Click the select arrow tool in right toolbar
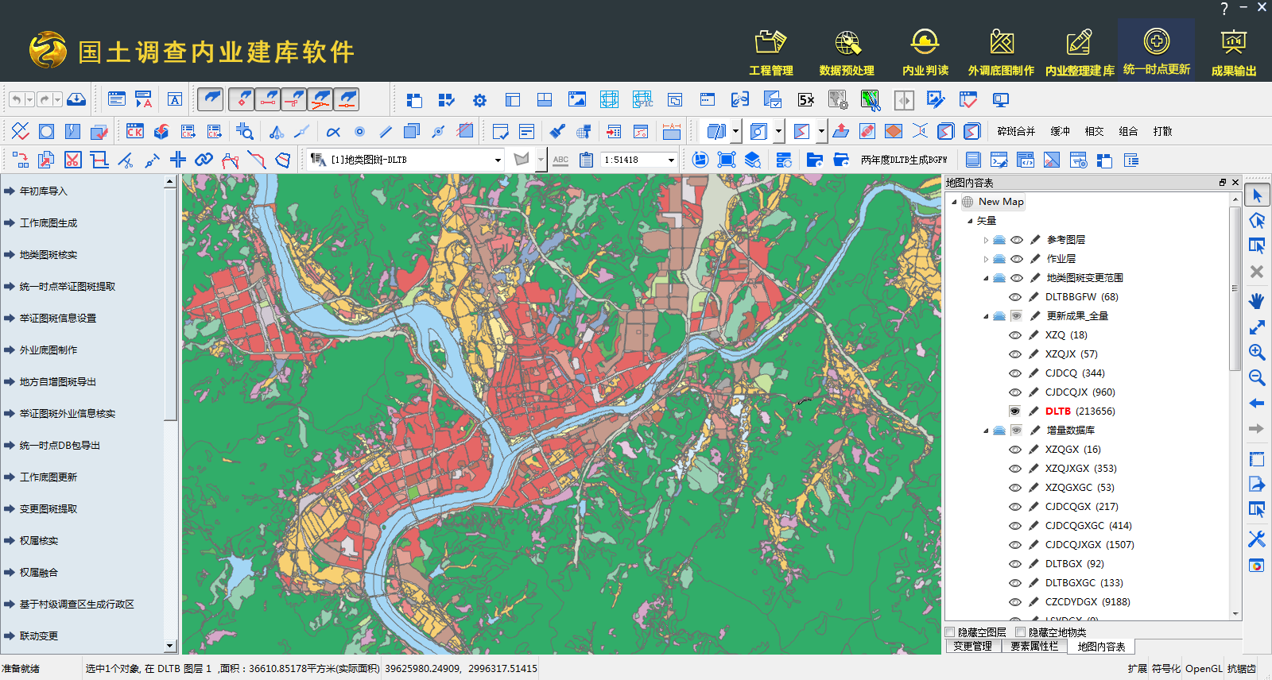 point(1257,195)
